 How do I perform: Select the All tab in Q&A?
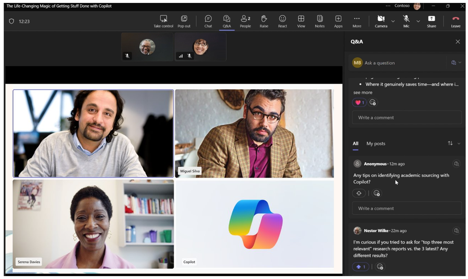pyautogui.click(x=355, y=143)
